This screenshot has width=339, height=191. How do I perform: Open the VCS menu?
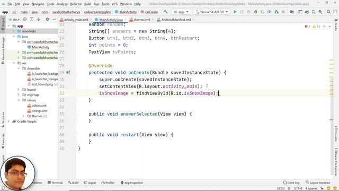click(x=114, y=4)
